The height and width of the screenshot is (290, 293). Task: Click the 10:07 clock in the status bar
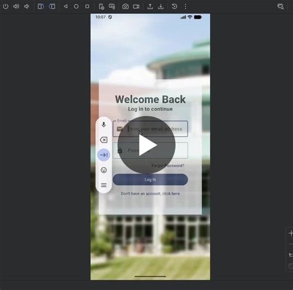100,17
